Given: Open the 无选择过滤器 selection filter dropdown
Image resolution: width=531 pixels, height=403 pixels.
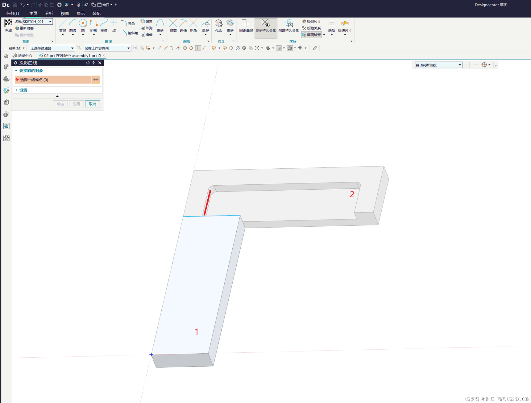Looking at the screenshot, I should tap(72, 48).
